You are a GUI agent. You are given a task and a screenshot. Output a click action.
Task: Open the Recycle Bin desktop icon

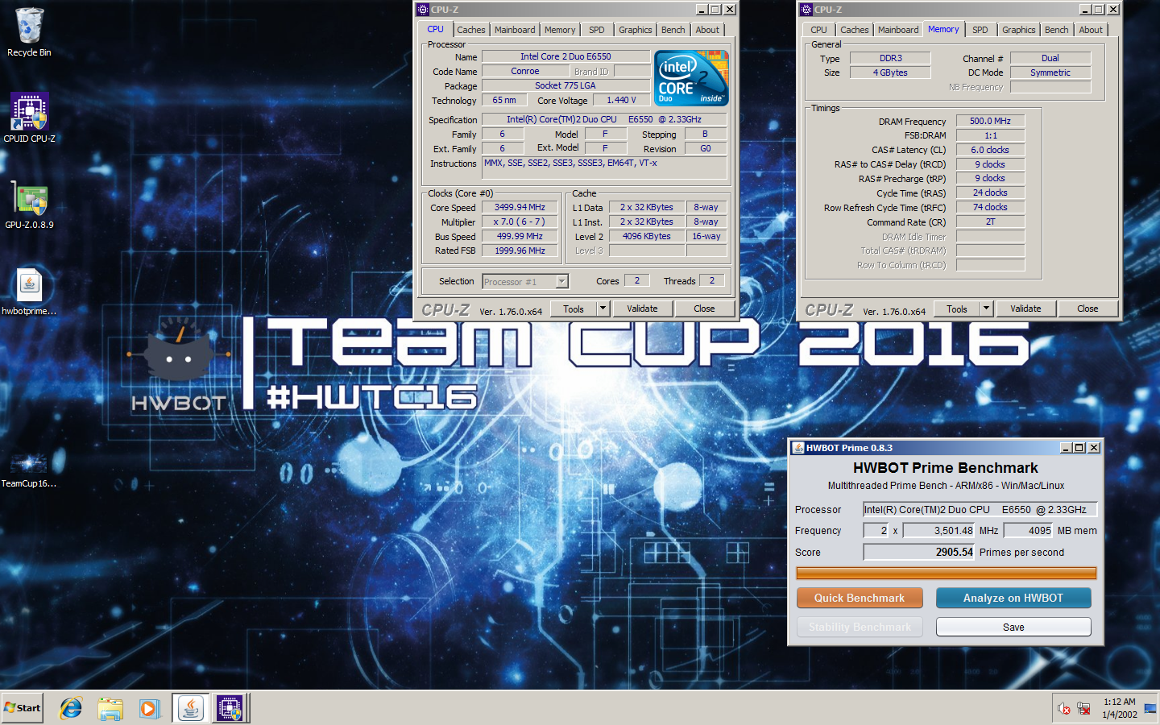29,32
